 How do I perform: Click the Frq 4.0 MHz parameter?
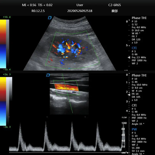139,28
